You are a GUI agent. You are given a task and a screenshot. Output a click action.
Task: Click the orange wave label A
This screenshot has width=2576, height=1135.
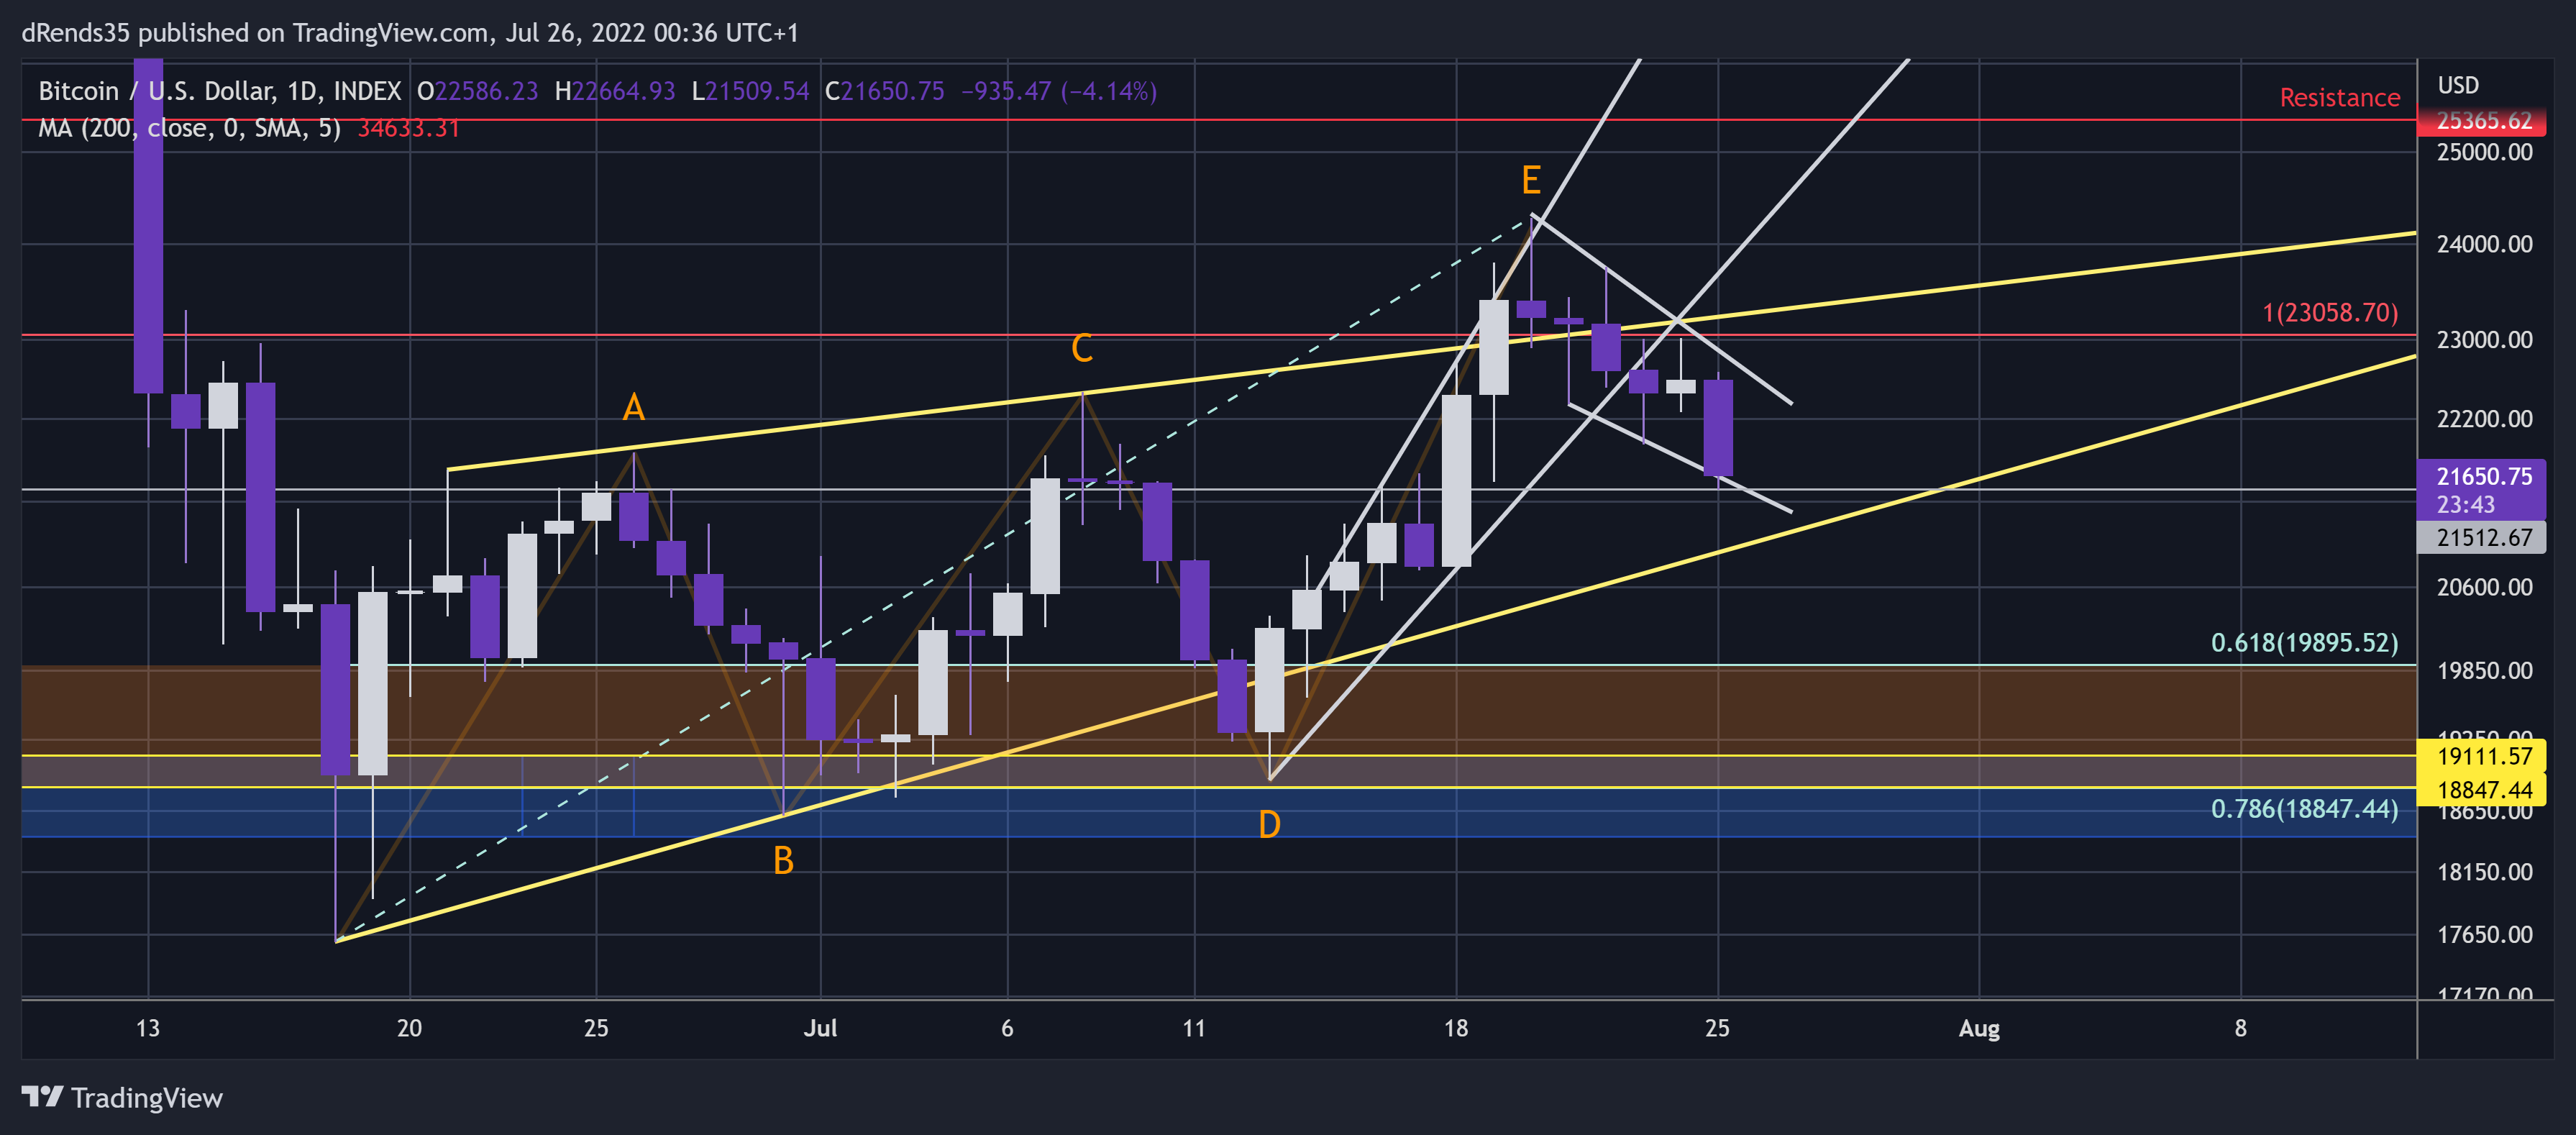pyautogui.click(x=633, y=407)
